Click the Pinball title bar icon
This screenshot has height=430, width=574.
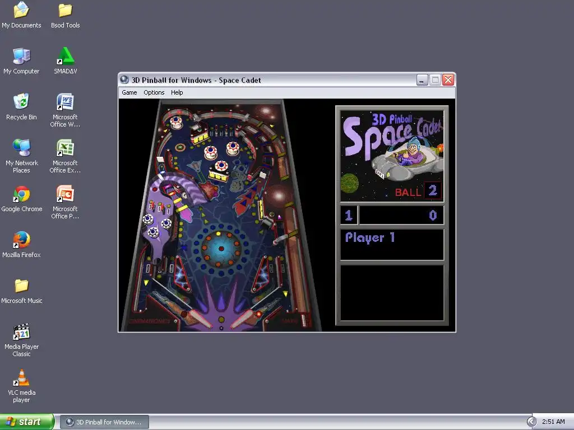pyautogui.click(x=124, y=80)
